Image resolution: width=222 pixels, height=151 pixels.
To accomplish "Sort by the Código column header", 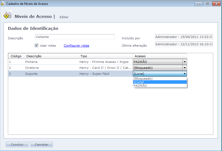I will (x=16, y=56).
